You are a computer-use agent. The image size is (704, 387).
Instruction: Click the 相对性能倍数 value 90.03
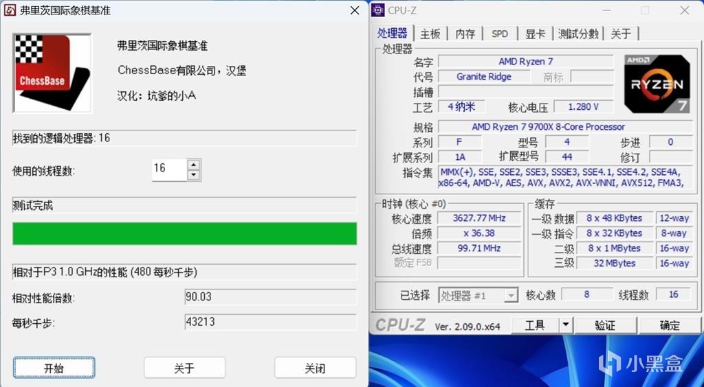tap(271, 297)
